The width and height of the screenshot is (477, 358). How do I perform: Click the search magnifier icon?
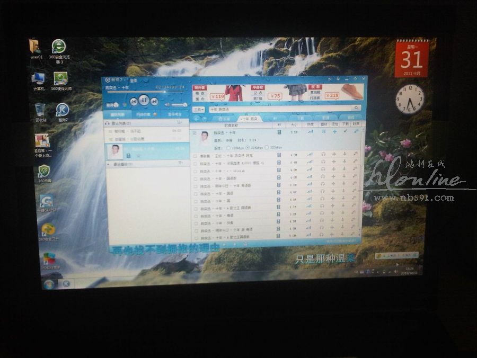(x=357, y=108)
